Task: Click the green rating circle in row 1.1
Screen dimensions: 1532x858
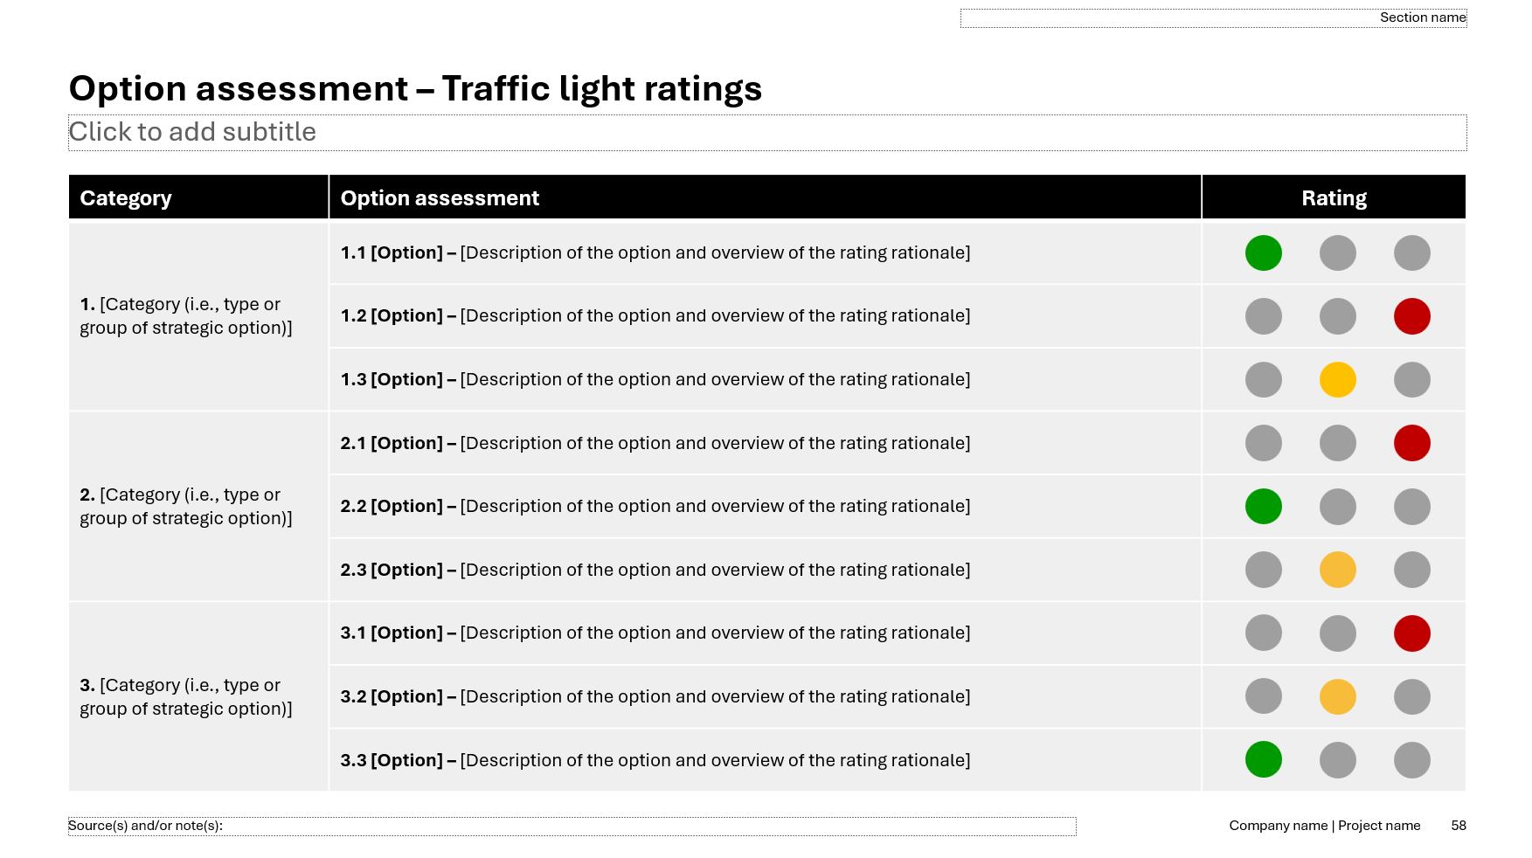Action: pos(1263,253)
